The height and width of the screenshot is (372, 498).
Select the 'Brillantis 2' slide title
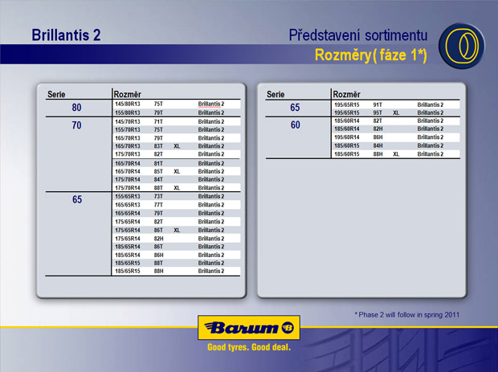(x=66, y=35)
